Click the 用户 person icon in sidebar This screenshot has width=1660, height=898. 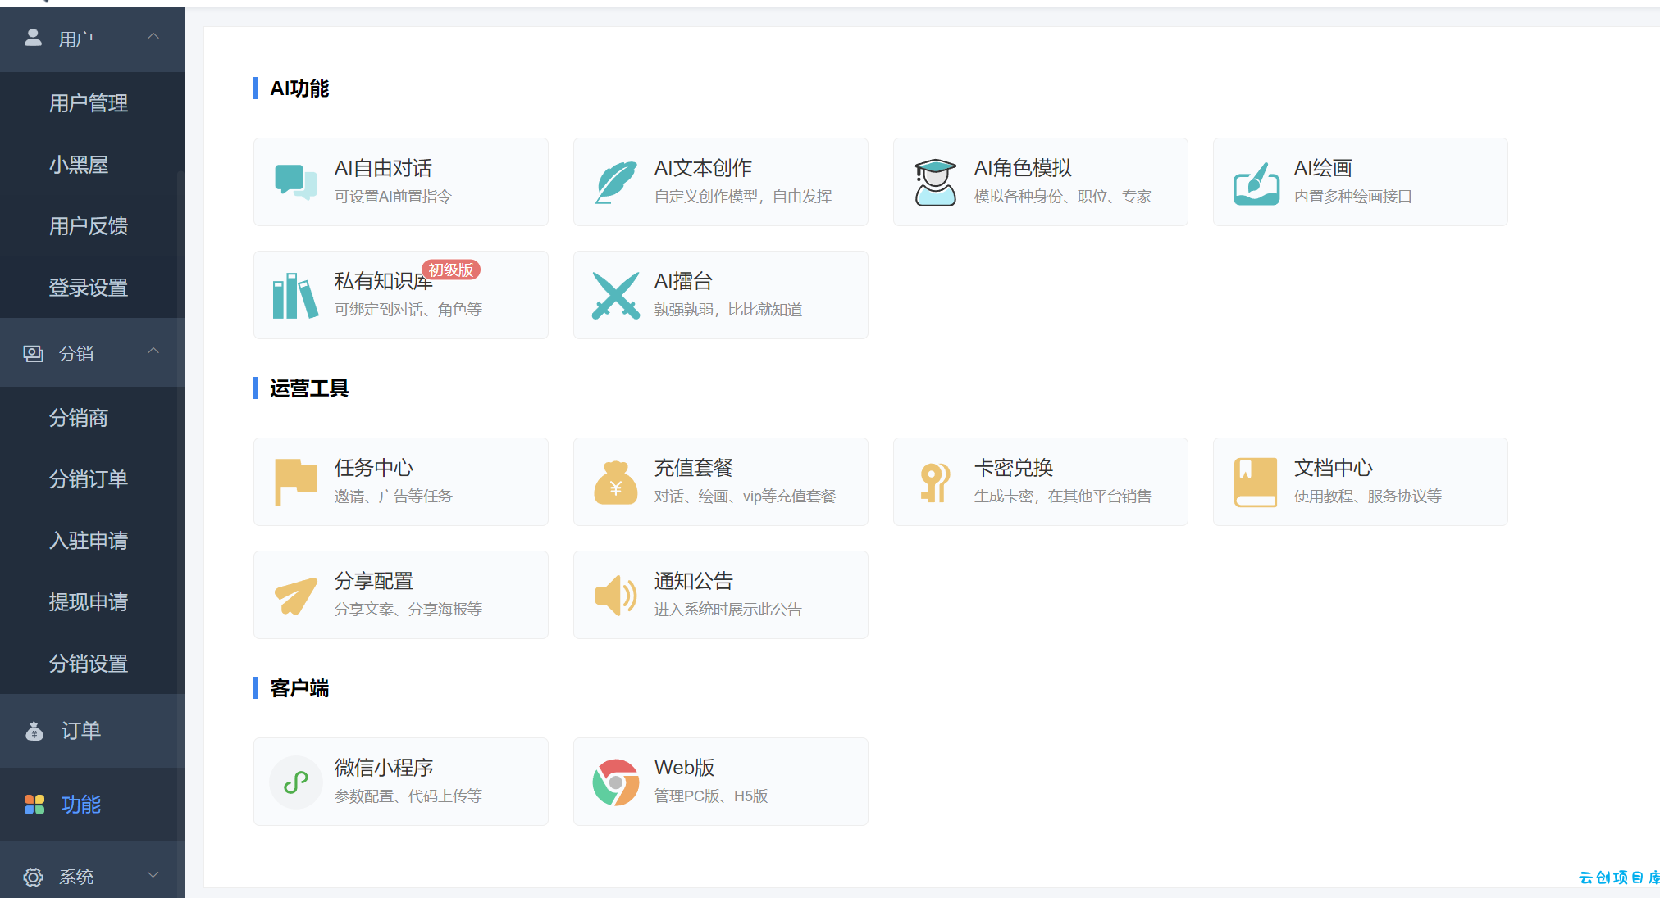(33, 38)
